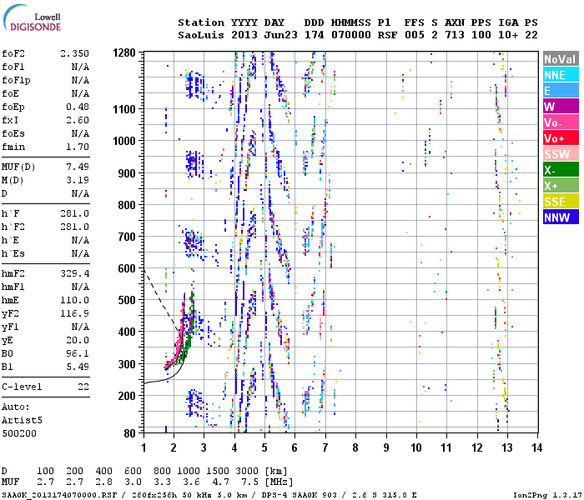Select the W purple legend swatch

pos(561,107)
